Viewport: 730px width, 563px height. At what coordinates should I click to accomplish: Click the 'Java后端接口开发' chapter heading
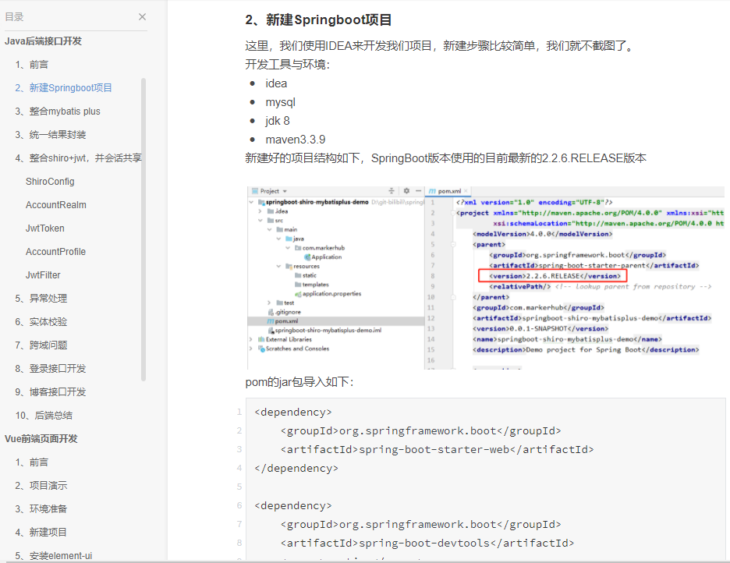pyautogui.click(x=44, y=41)
